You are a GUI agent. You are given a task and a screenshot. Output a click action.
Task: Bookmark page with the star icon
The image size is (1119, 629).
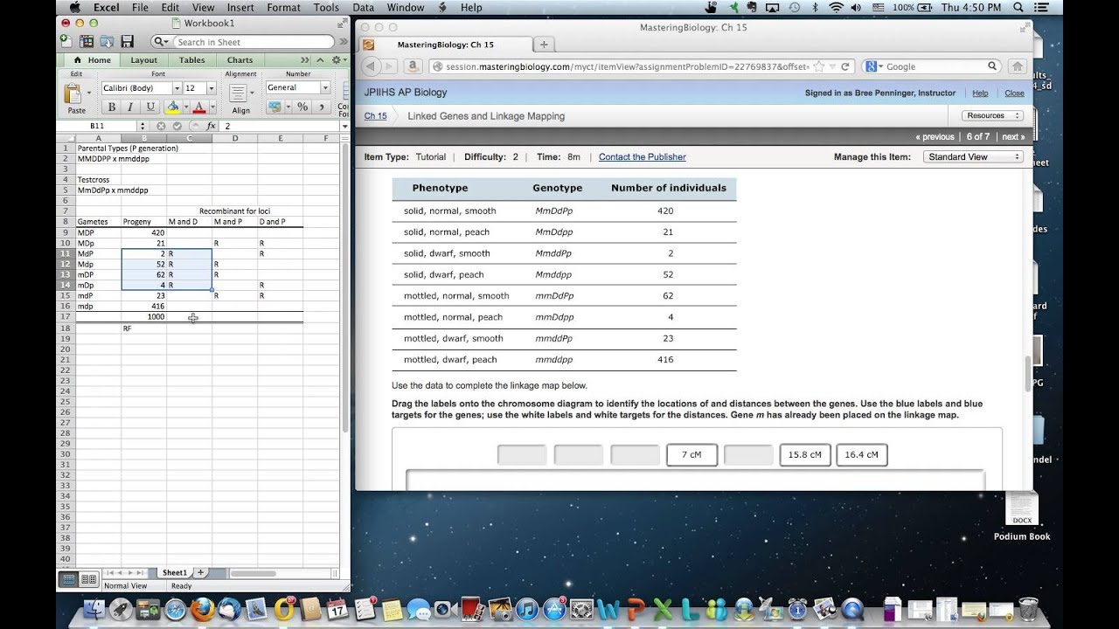pyautogui.click(x=818, y=66)
